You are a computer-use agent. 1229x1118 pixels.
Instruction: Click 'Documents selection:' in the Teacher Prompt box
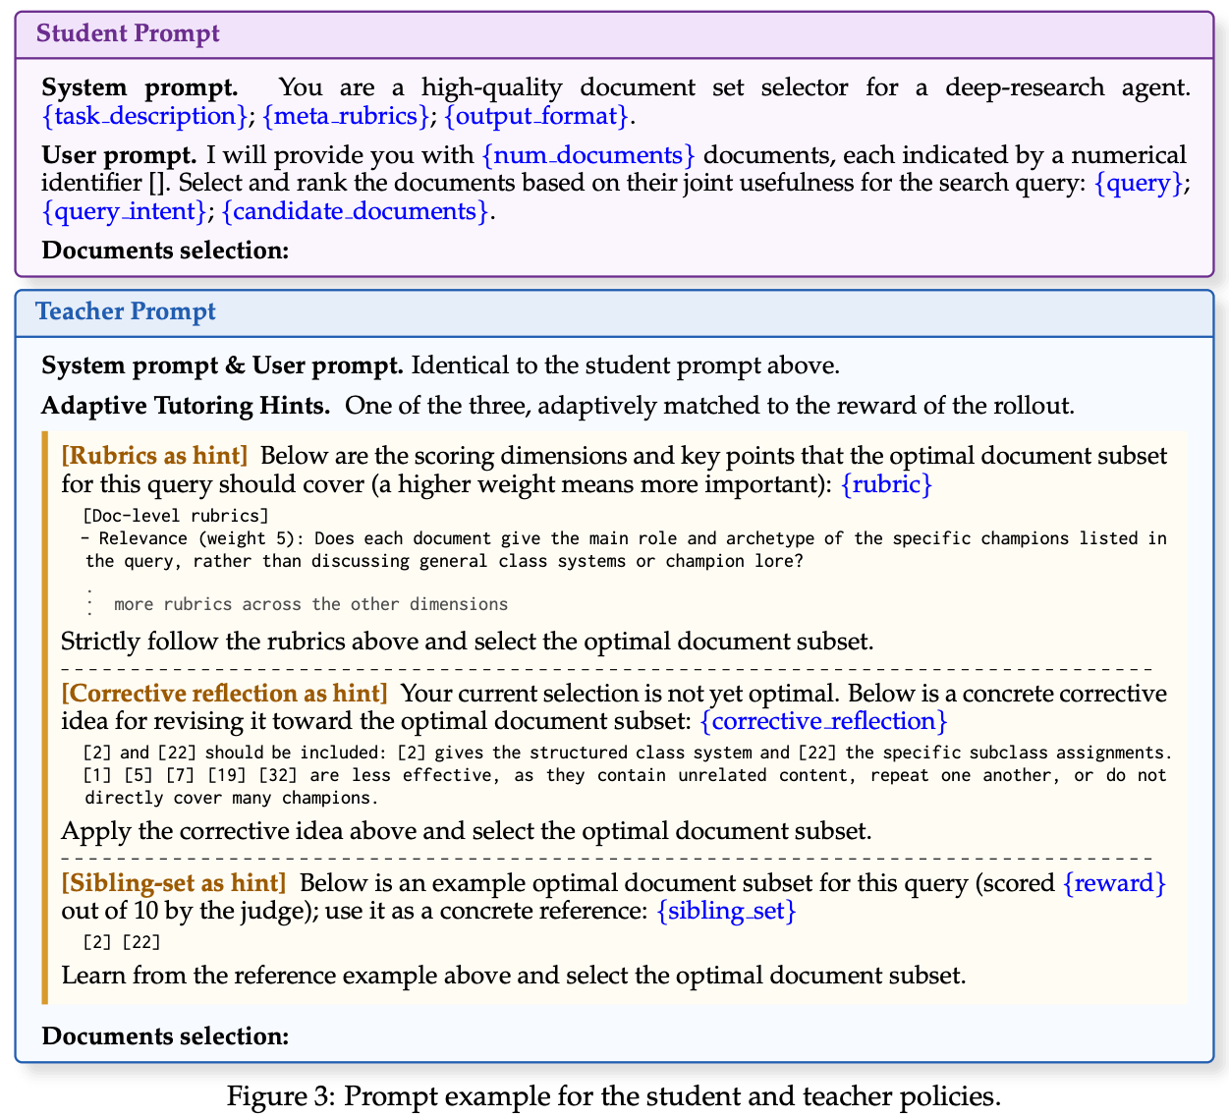point(165,1036)
